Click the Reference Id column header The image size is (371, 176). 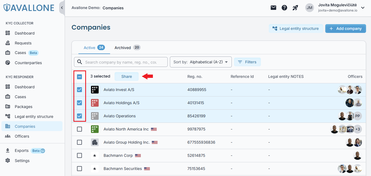coord(242,76)
